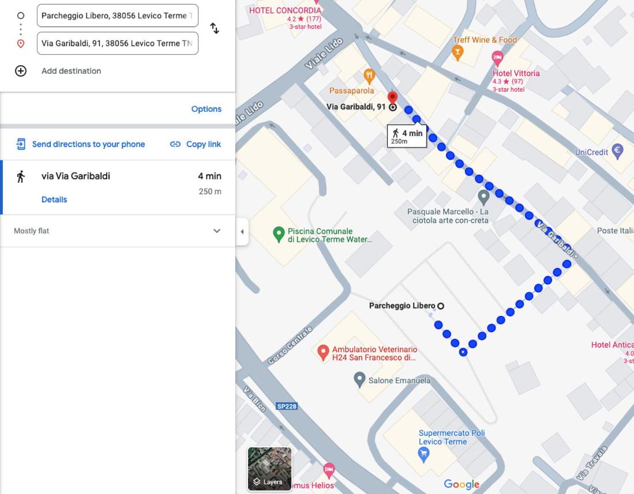
Task: Open route Details
Action: point(54,199)
